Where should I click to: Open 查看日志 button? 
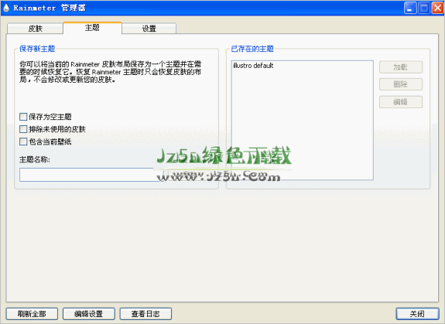point(145,314)
